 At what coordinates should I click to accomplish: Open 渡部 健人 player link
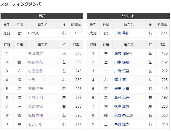(35, 106)
